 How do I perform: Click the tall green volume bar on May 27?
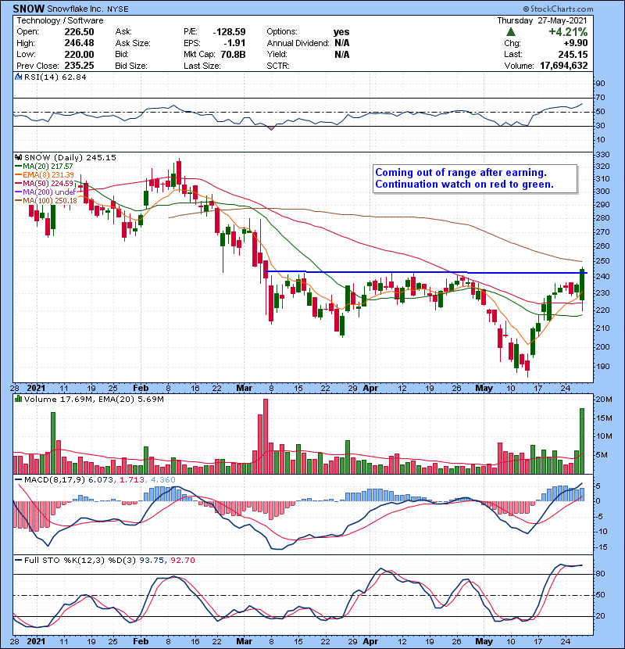pos(582,441)
